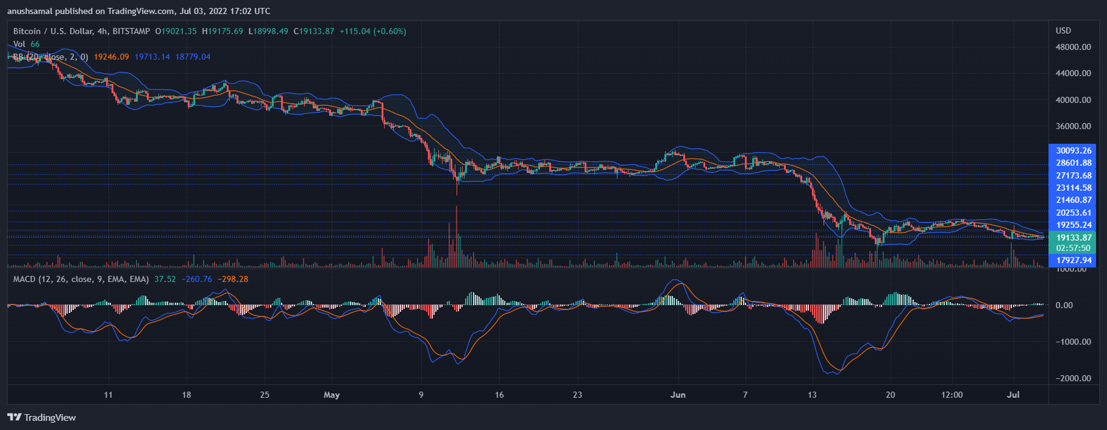This screenshot has height=430, width=1107.
Task: Click the green current price label 19133.87
Action: click(1073, 238)
